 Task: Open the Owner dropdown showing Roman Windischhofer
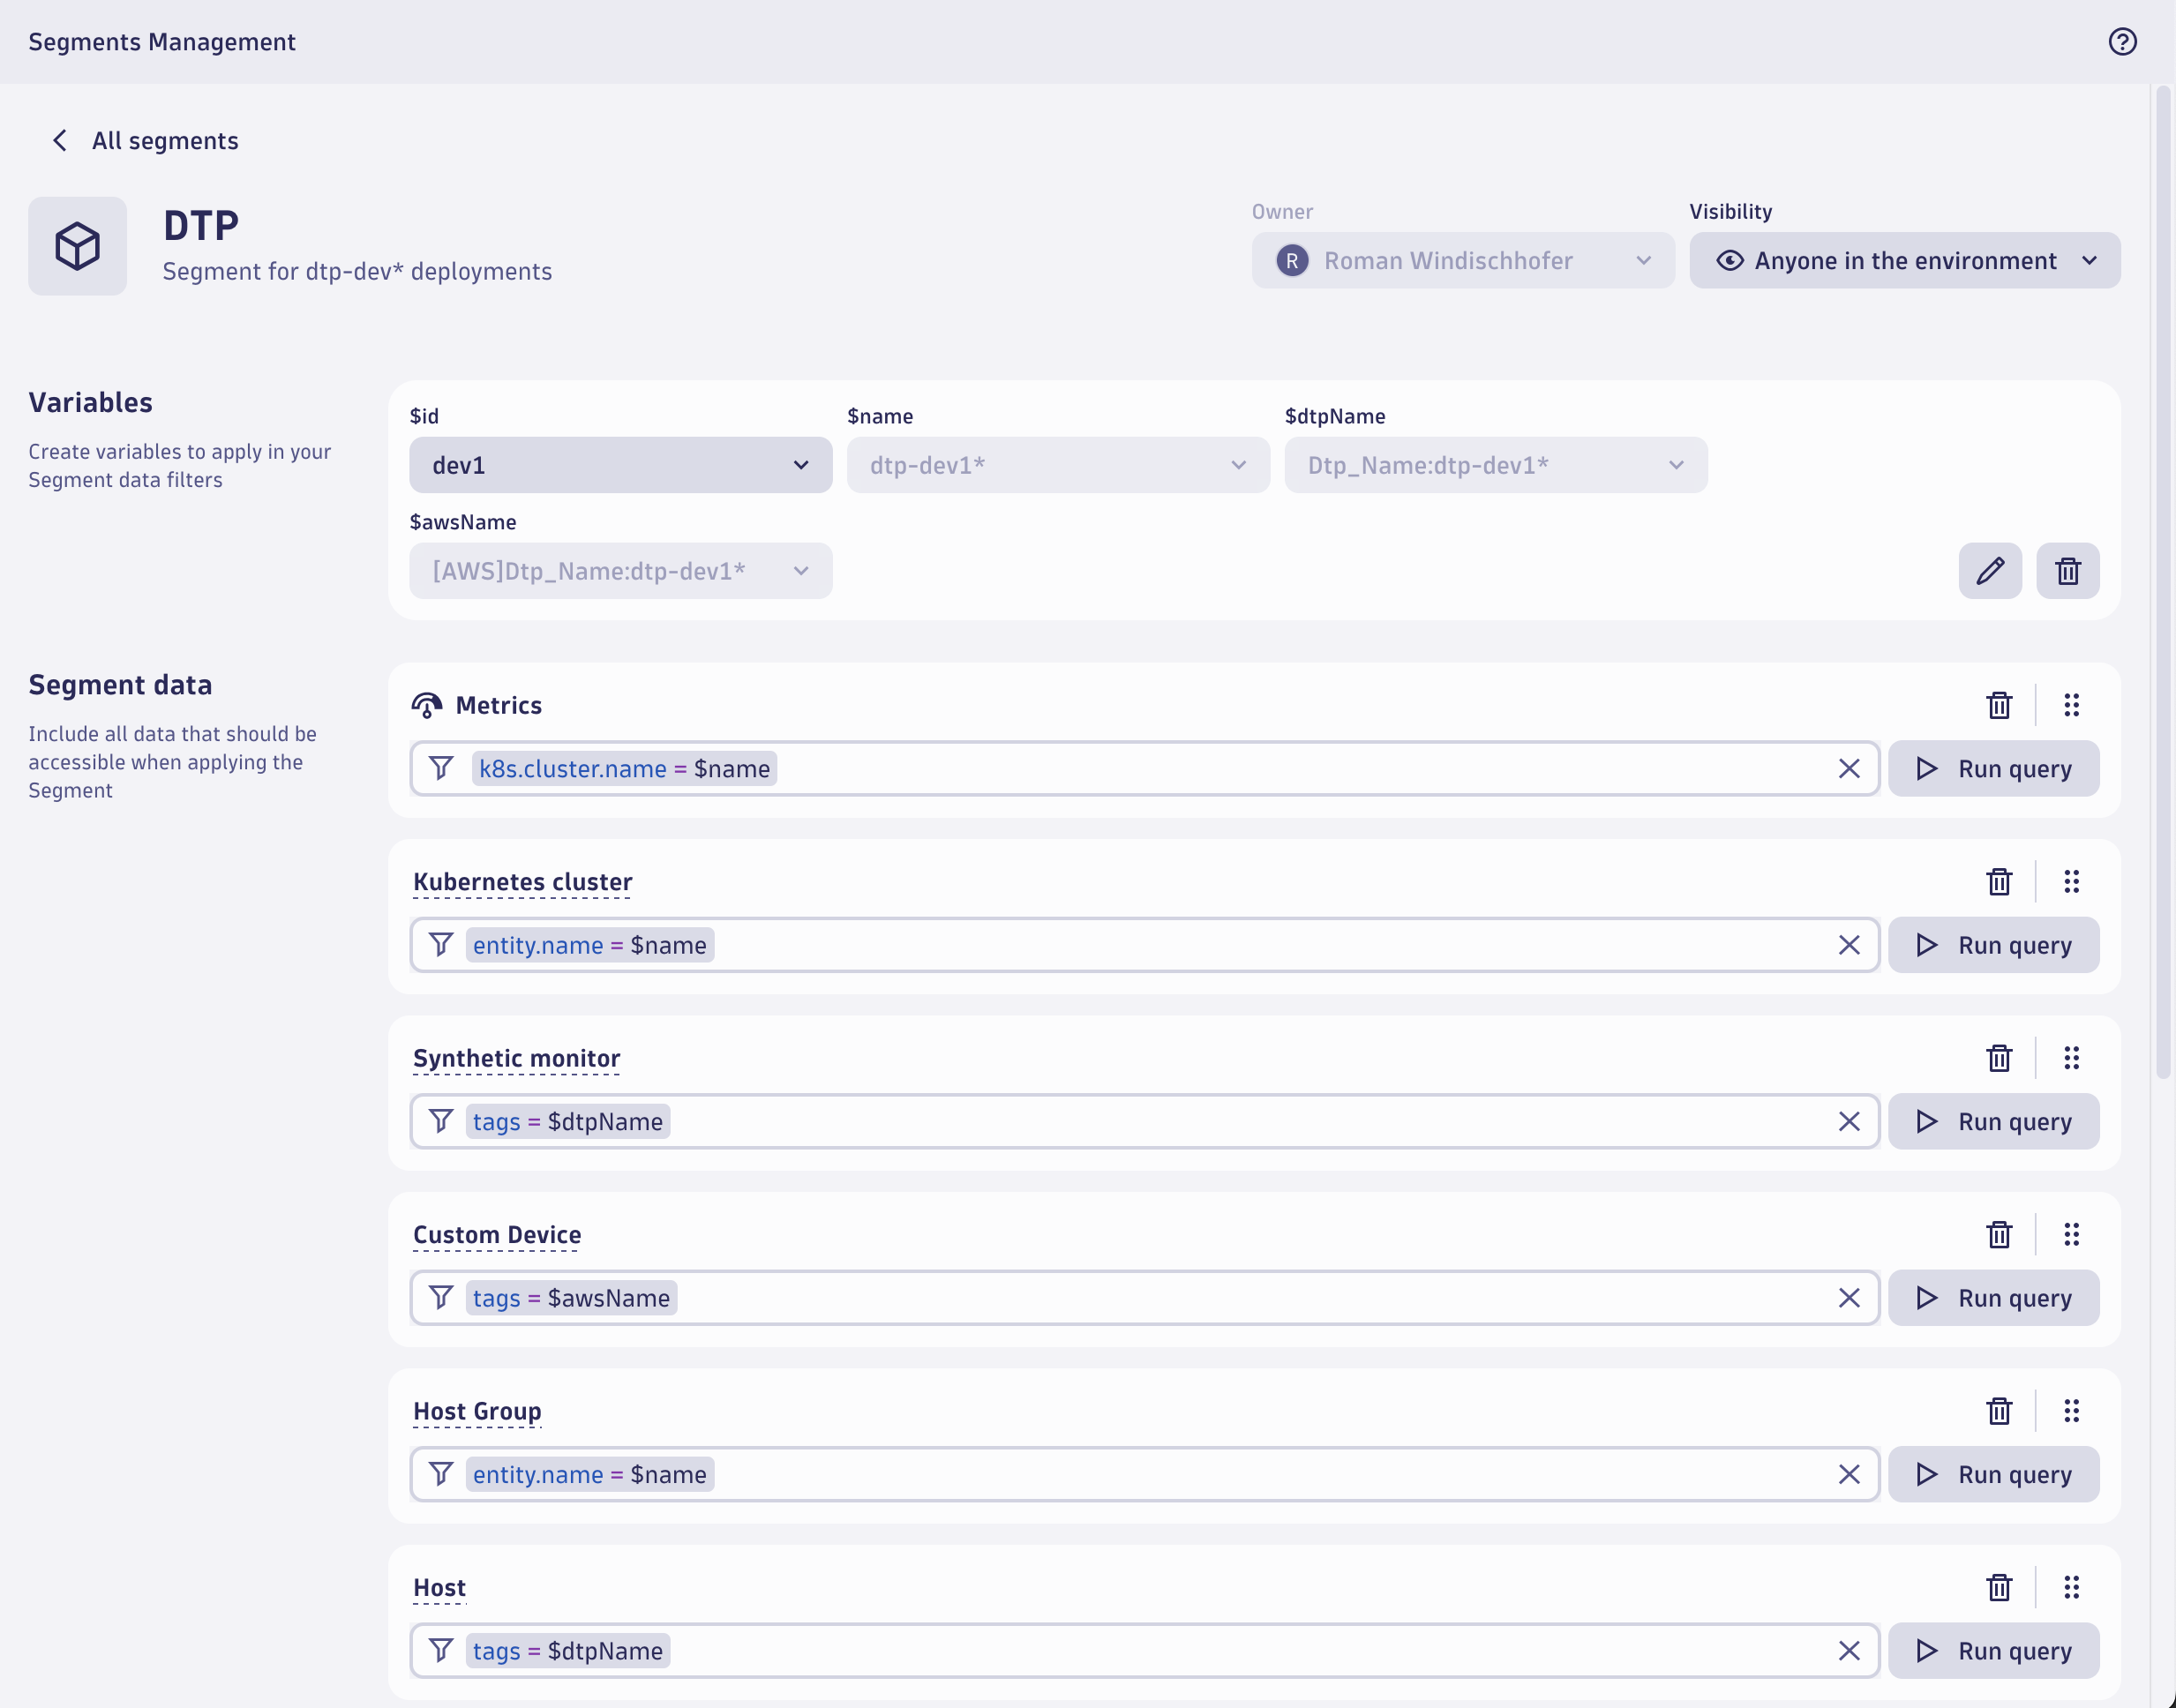pos(1463,260)
